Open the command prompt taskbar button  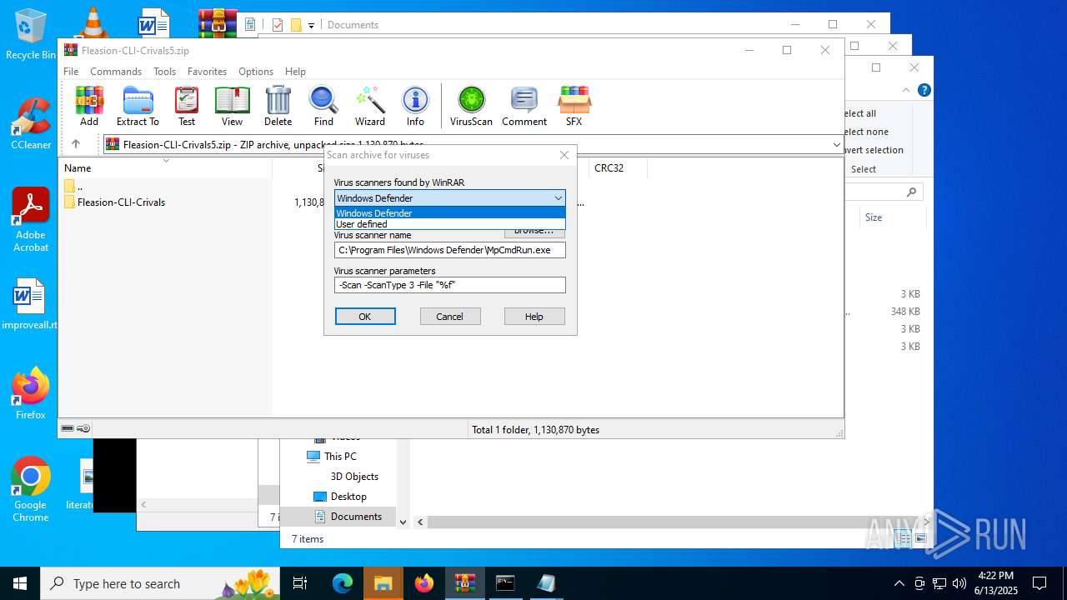505,583
